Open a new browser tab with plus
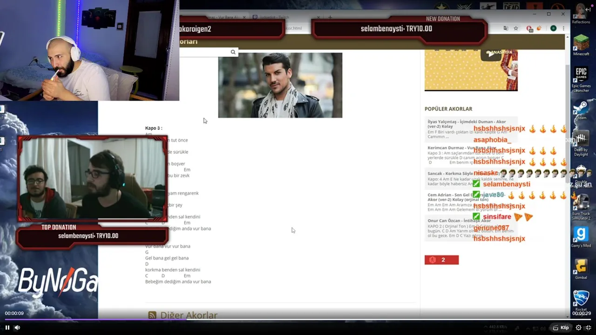Viewport: 596px width, 335px height. (330, 17)
